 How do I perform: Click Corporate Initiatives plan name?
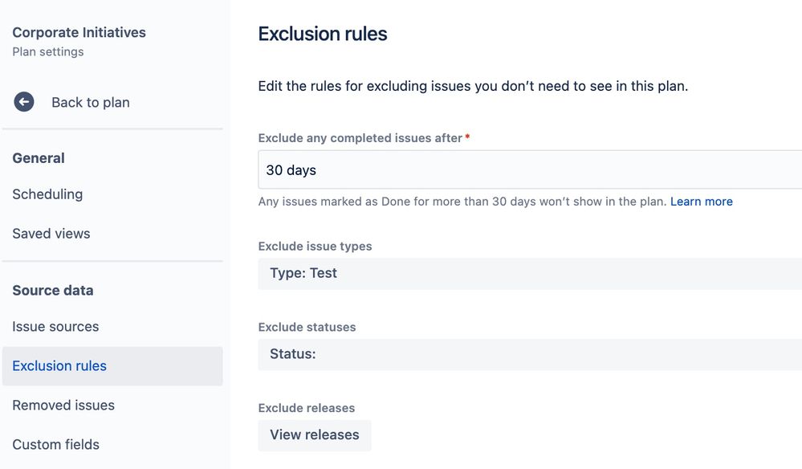(x=78, y=32)
